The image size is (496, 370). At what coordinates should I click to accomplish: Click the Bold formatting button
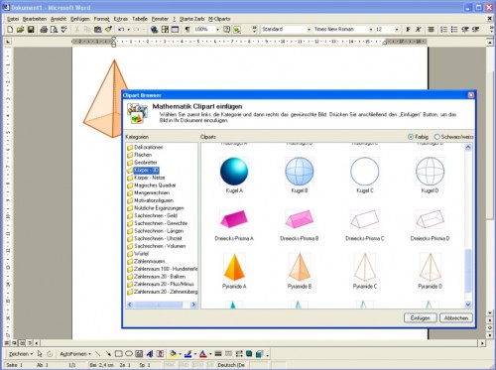click(408, 30)
